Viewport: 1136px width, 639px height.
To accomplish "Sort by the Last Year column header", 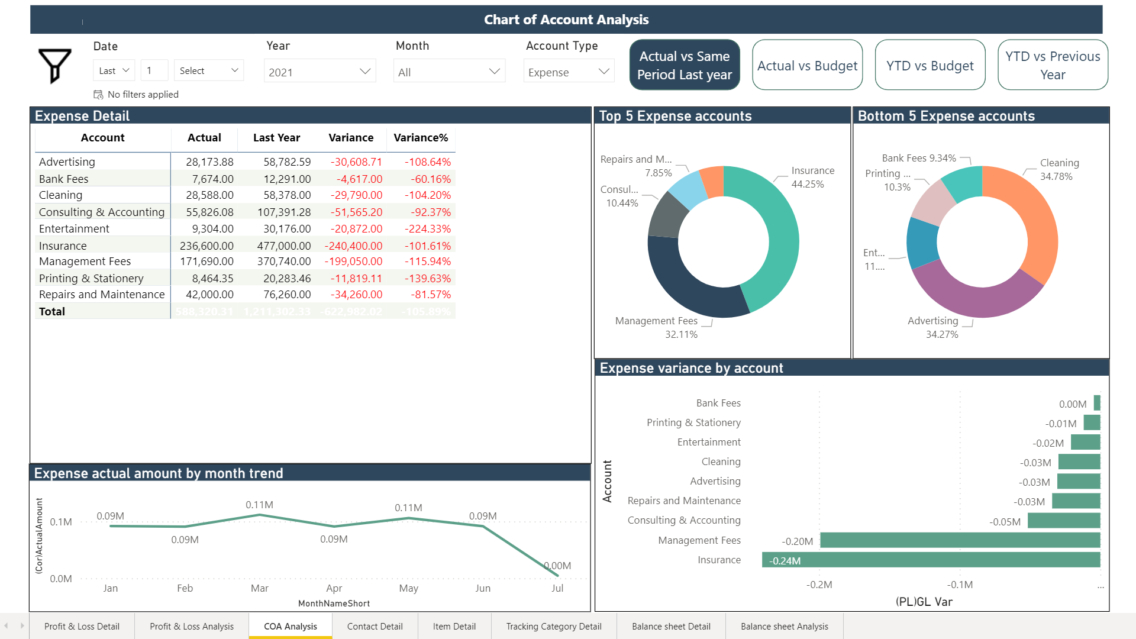I will (276, 138).
